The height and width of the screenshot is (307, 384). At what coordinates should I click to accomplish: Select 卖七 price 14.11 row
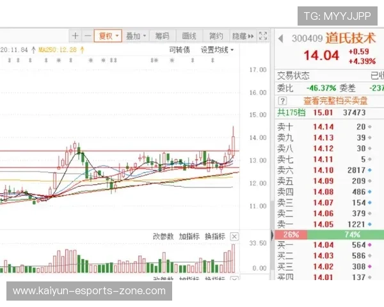coord(330,159)
